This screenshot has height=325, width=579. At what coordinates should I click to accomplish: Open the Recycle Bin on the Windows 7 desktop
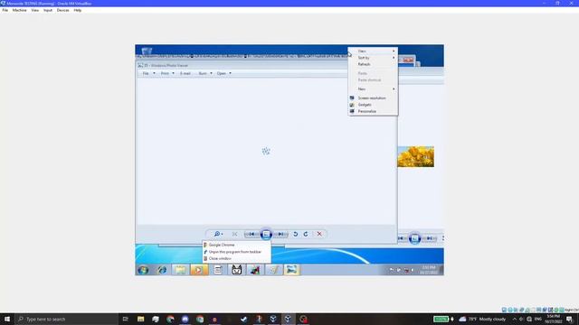click(147, 51)
